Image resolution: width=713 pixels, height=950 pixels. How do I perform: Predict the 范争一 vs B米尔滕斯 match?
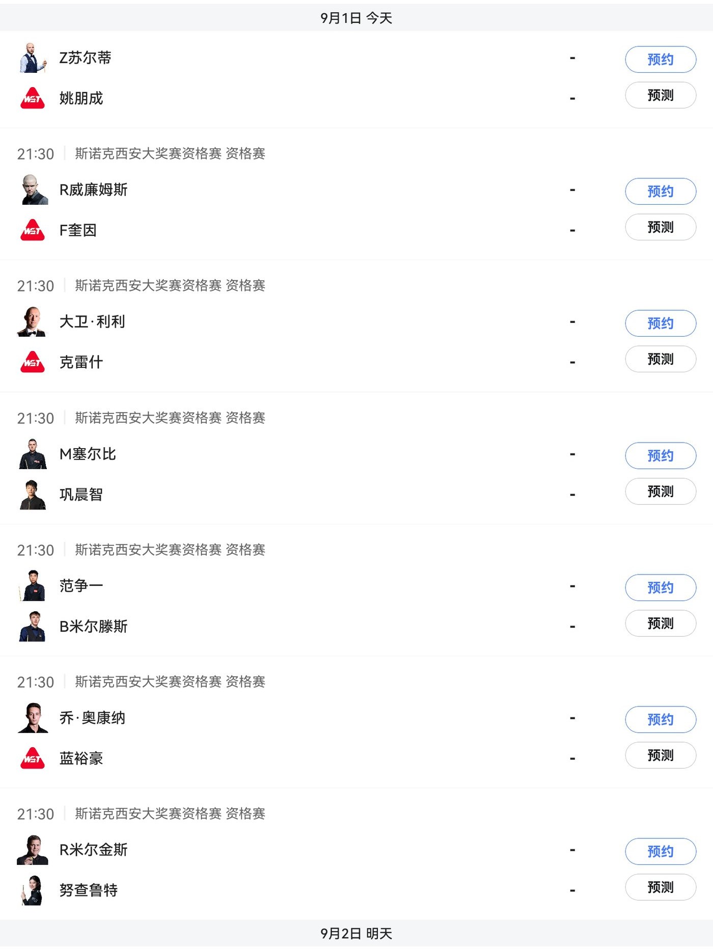click(661, 623)
